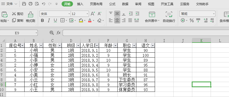
Task: Click the fx insert function button
Action: pyautogui.click(x=58, y=33)
